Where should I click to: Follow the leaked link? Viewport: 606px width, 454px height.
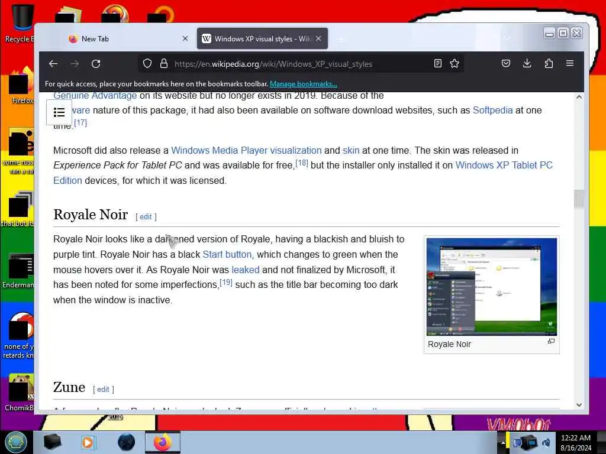click(x=246, y=270)
